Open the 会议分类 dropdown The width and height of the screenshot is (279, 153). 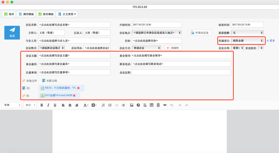pos(237,48)
